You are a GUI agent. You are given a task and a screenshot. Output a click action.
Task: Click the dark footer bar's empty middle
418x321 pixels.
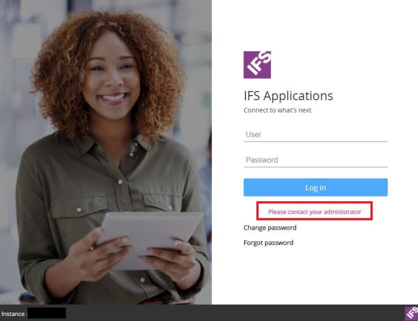click(x=234, y=313)
